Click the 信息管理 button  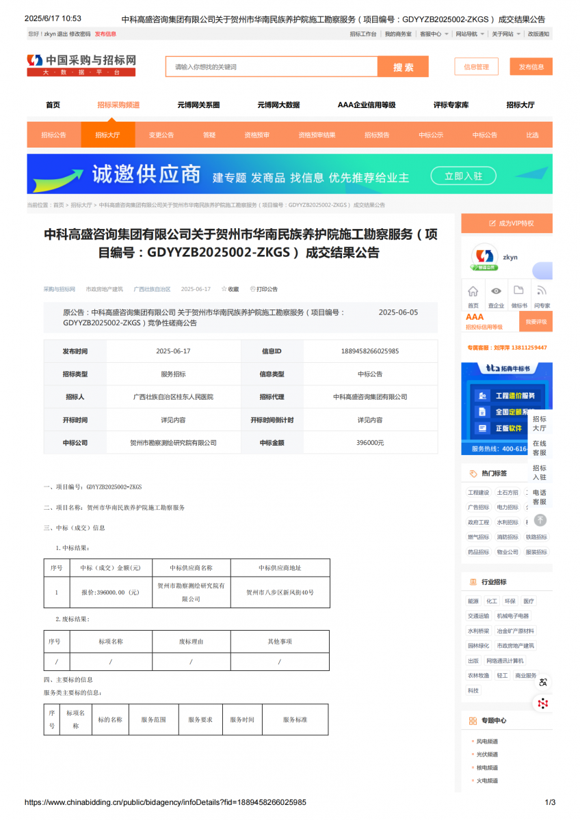[477, 67]
